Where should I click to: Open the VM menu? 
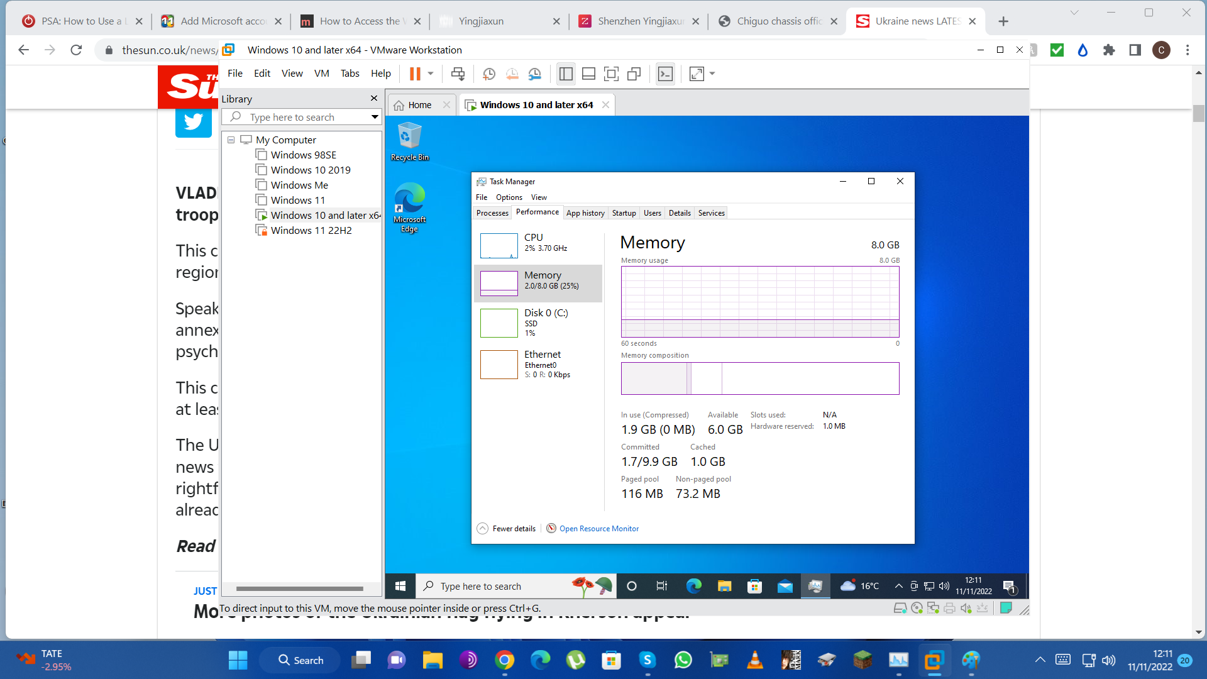321,74
